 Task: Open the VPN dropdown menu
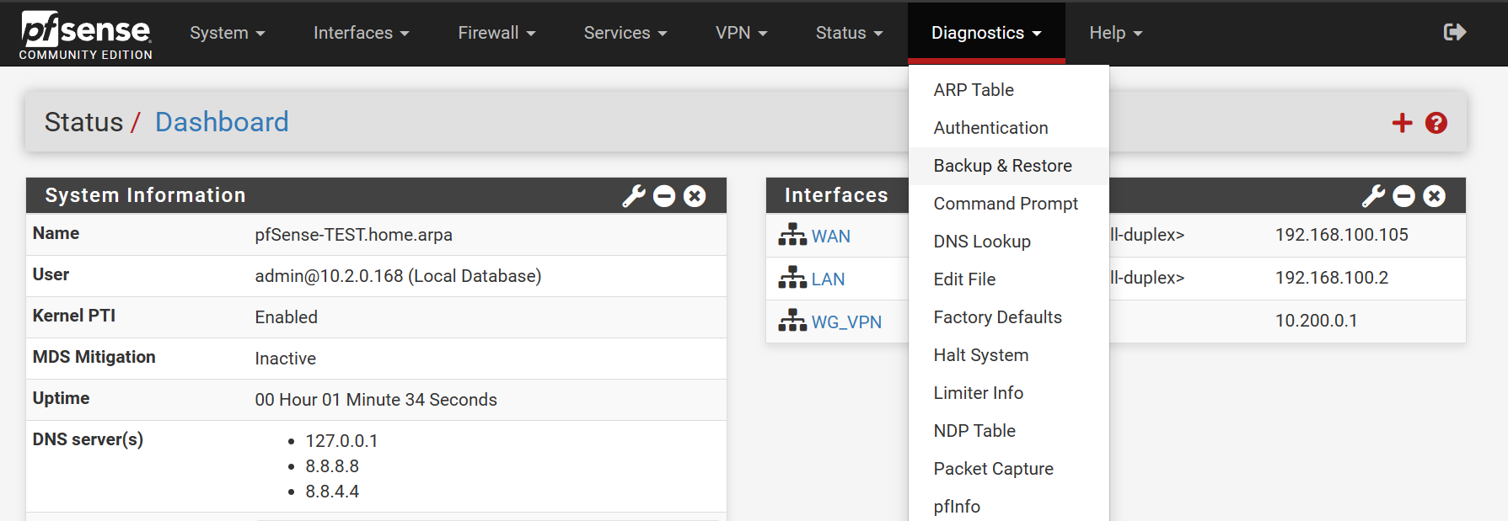pos(742,33)
